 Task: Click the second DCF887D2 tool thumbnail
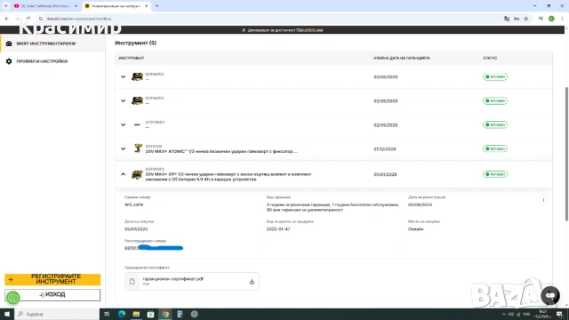[x=137, y=100]
